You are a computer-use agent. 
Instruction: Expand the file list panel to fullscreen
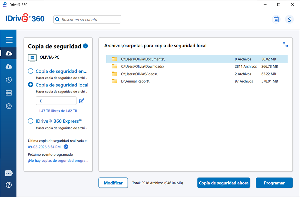(285, 45)
